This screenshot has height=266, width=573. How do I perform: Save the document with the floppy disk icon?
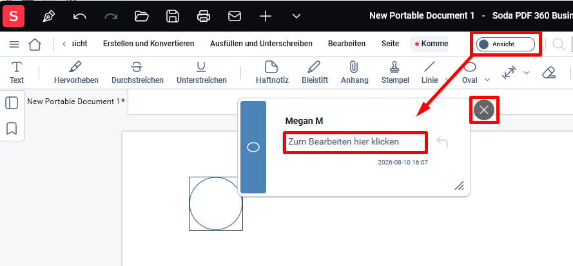click(x=173, y=17)
